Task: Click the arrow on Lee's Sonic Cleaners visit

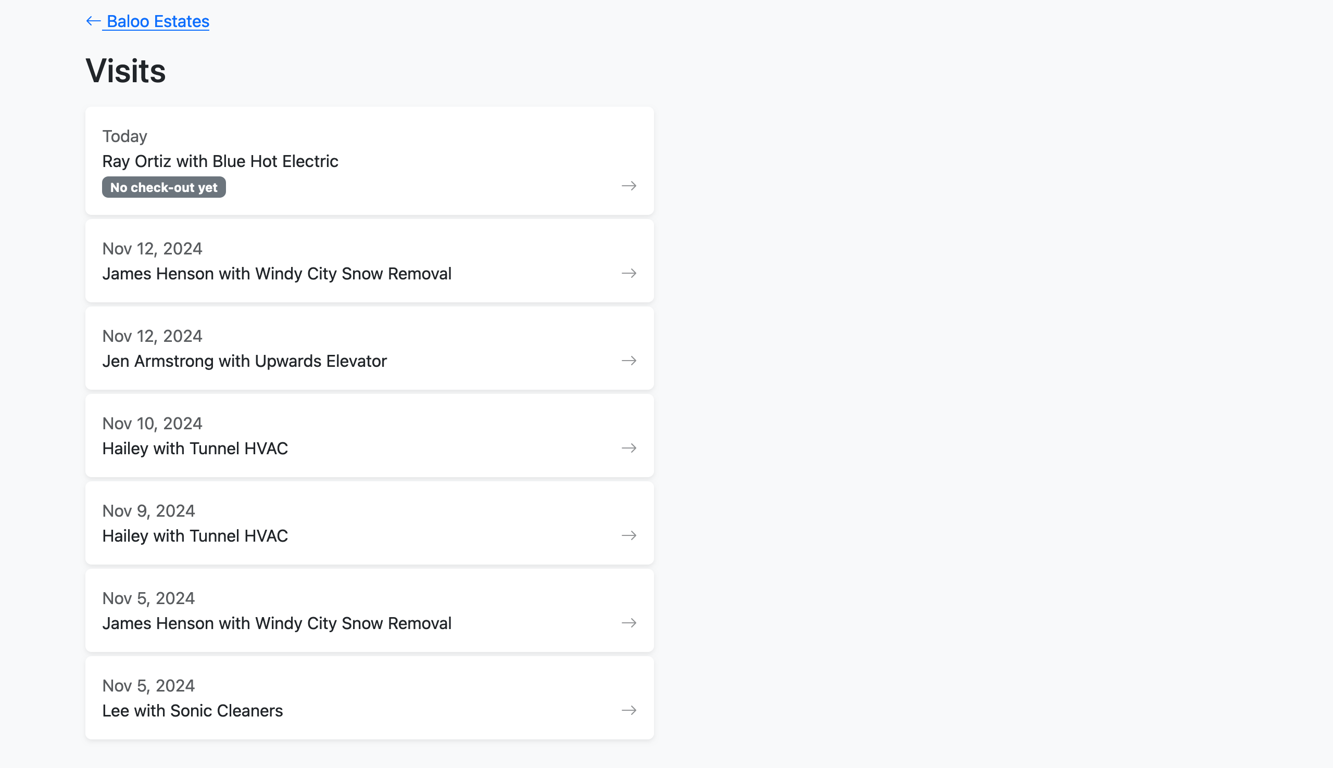Action: point(628,711)
